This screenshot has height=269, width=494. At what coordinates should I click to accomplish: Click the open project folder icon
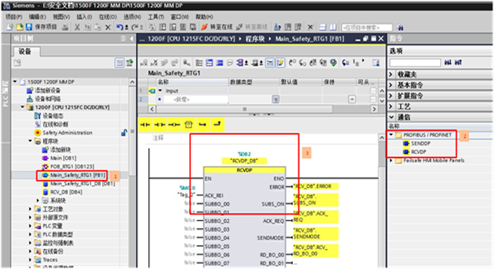click(20, 28)
